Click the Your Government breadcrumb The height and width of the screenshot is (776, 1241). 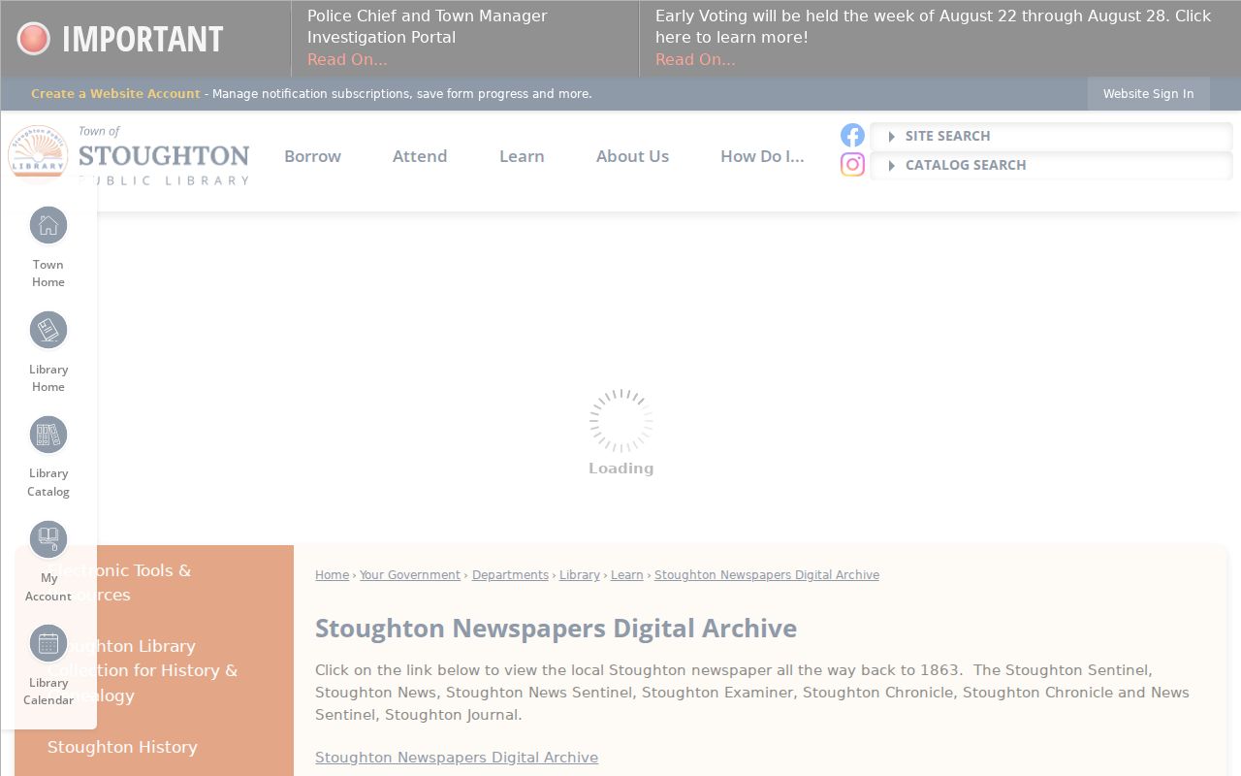pyautogui.click(x=410, y=575)
